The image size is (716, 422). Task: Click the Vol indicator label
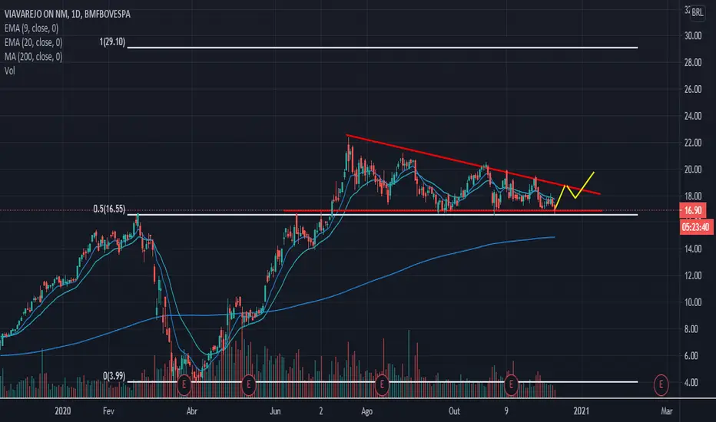[x=9, y=71]
